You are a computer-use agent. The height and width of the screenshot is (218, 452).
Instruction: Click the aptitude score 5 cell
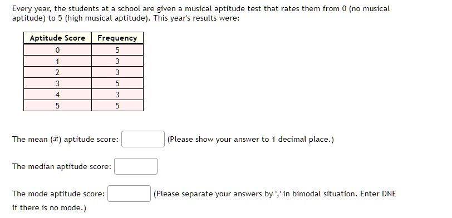point(57,106)
